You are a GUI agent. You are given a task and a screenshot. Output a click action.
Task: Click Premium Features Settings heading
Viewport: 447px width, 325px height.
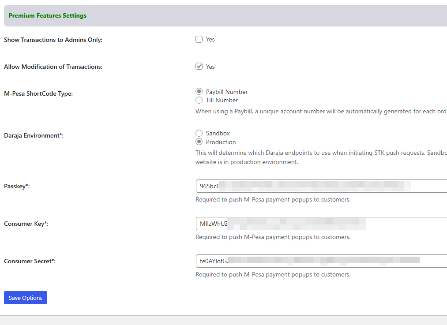pyautogui.click(x=47, y=16)
